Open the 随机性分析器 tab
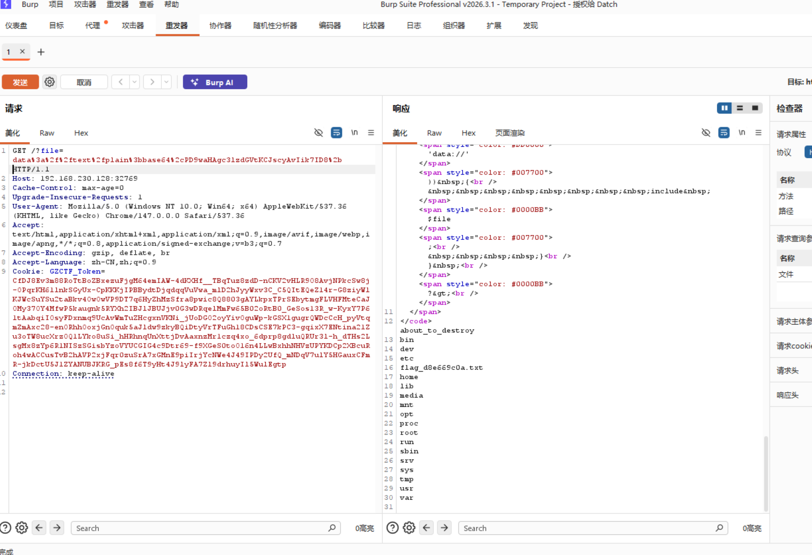 (275, 25)
